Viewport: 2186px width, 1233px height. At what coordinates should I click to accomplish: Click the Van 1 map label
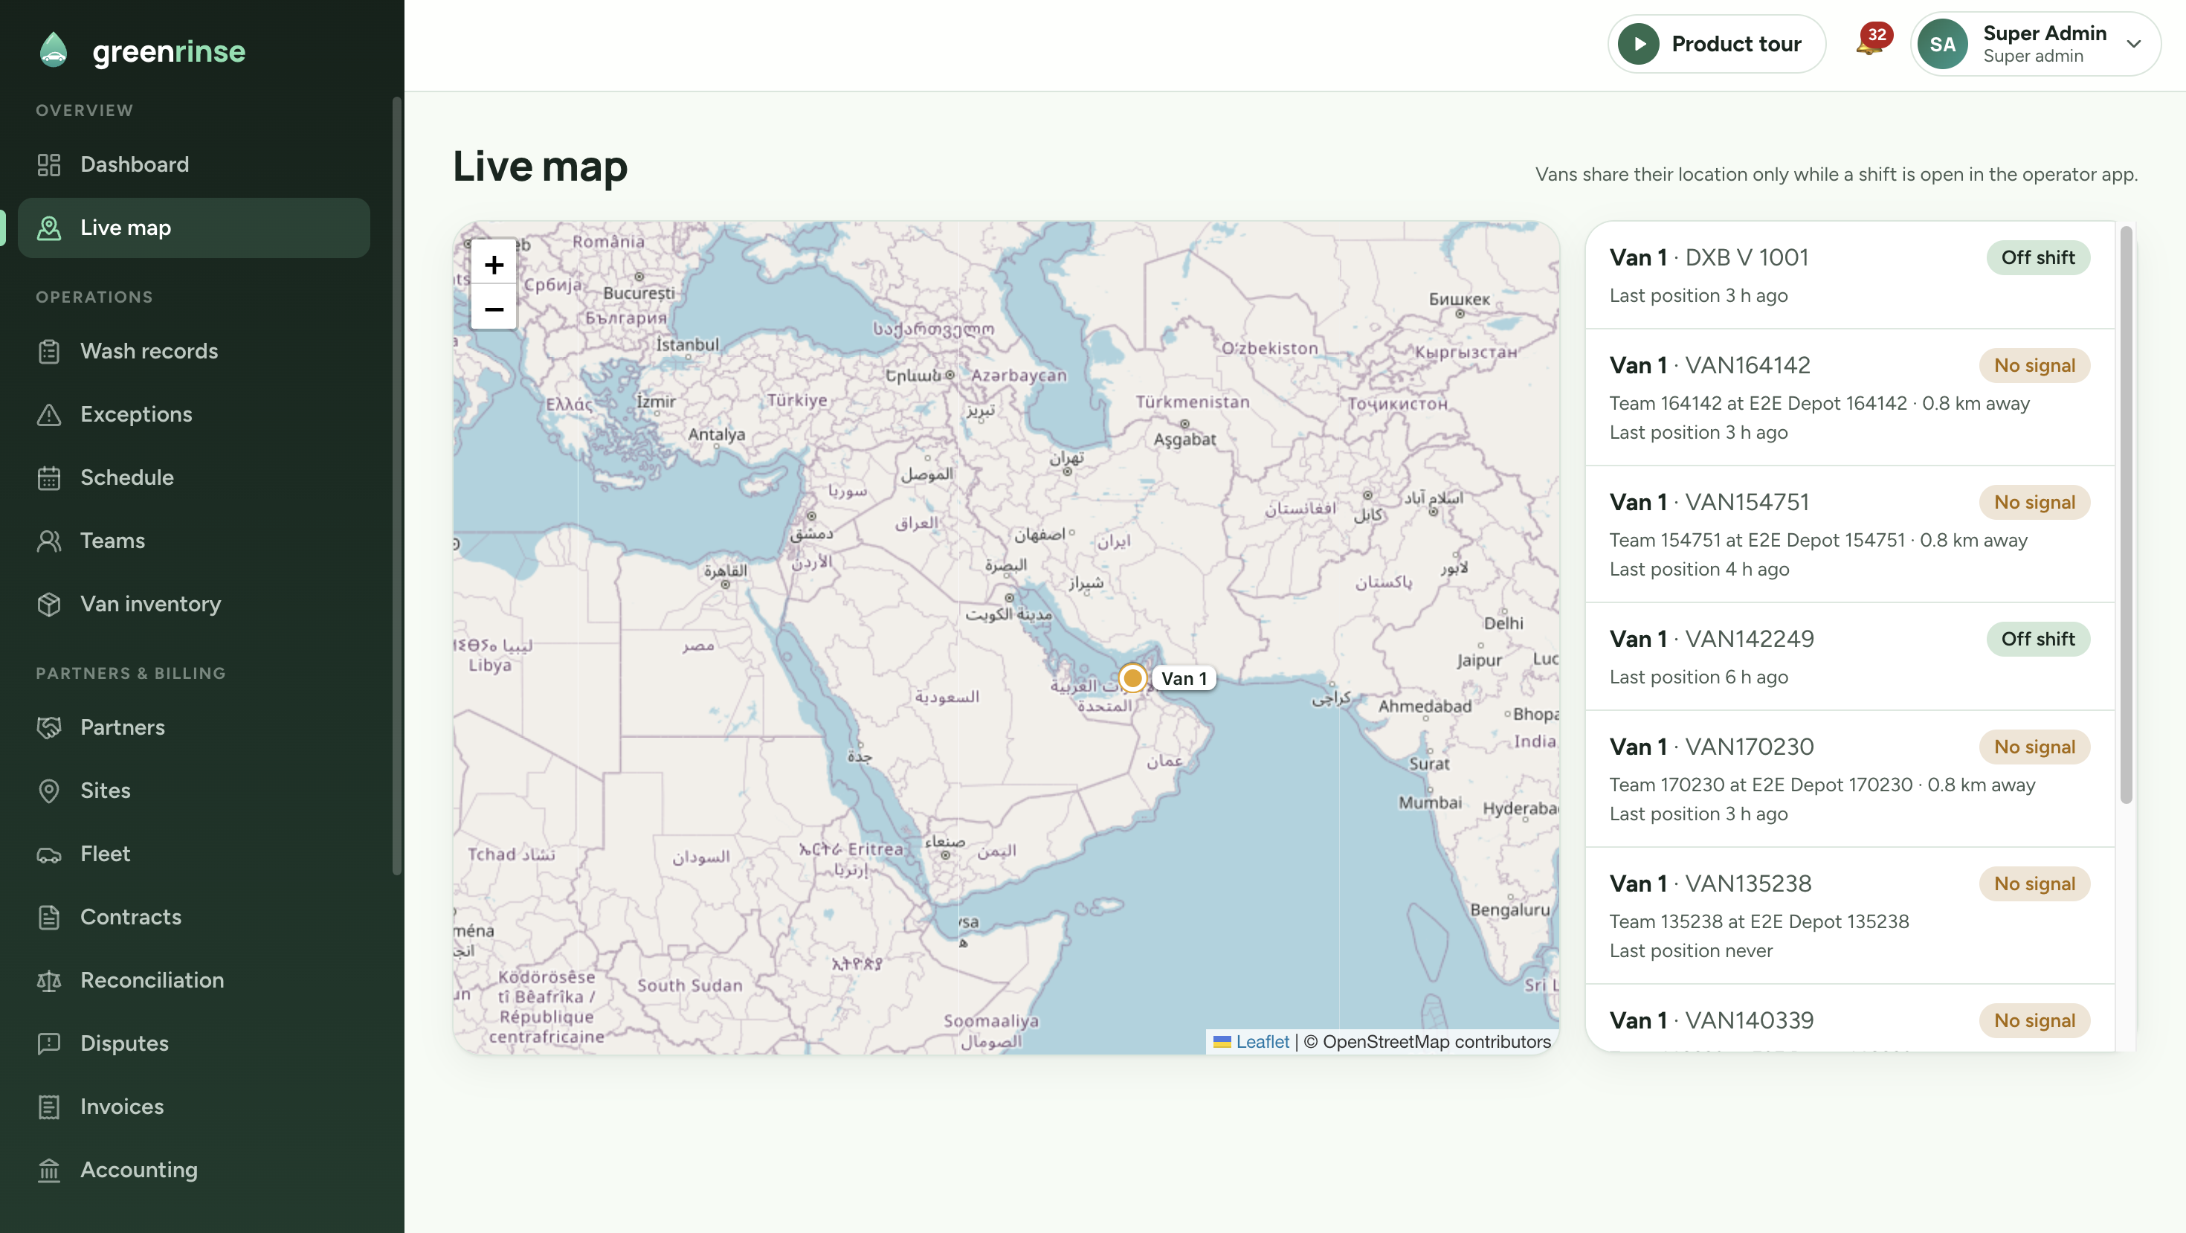pos(1184,678)
